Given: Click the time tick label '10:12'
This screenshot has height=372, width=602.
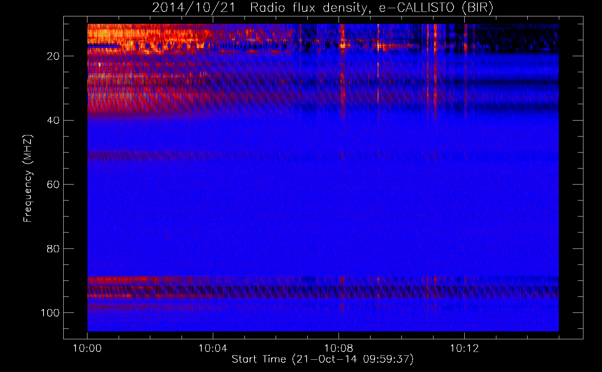Looking at the screenshot, I should pyautogui.click(x=464, y=349).
